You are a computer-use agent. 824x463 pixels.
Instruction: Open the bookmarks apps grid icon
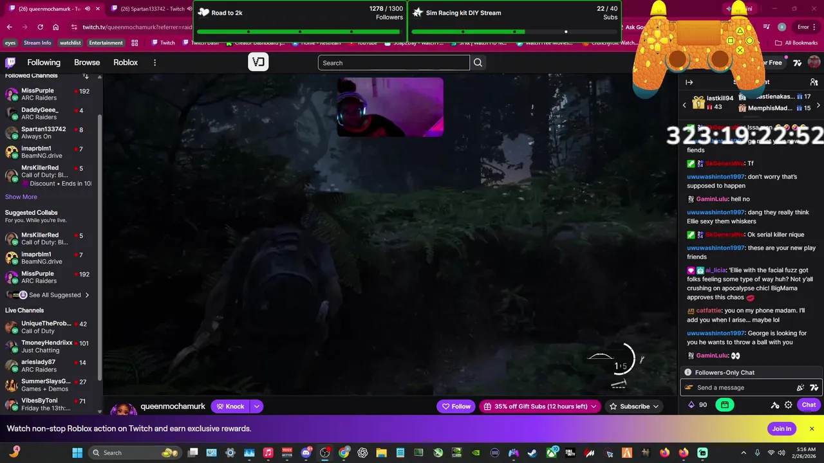(135, 43)
